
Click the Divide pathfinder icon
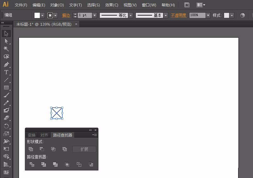pyautogui.click(x=32, y=164)
